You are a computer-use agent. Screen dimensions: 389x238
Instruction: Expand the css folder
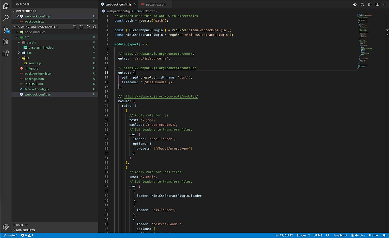[29, 53]
